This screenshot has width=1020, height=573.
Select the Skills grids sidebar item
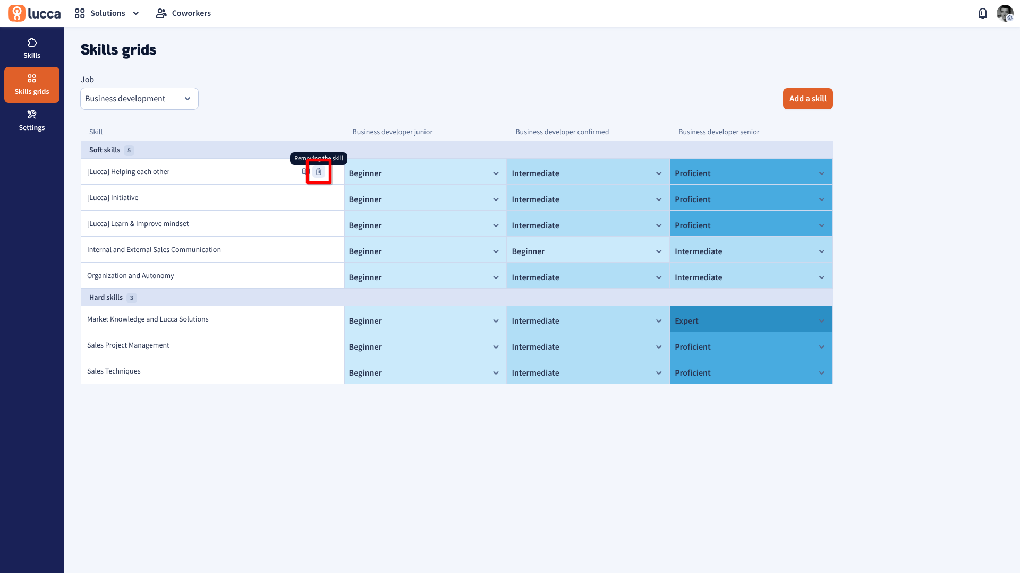coord(32,85)
